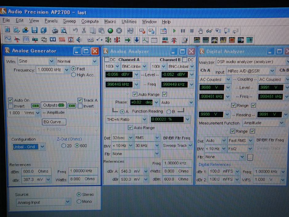Enable DC coupling checkbox for Channel A
Image resolution: width=289 pixels, height=217 pixels.
pos(107,59)
